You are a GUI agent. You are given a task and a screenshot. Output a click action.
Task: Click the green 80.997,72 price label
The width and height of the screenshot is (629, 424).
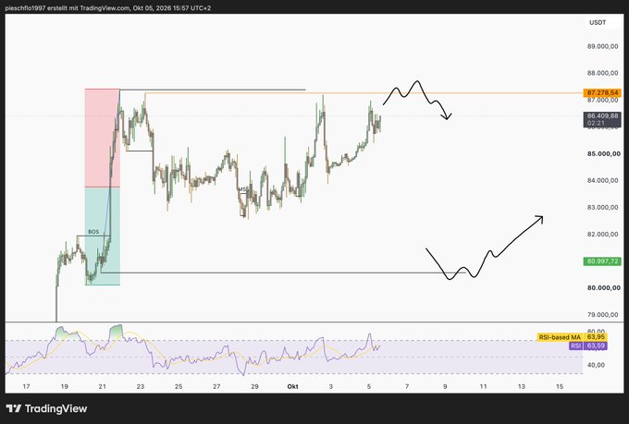point(602,261)
